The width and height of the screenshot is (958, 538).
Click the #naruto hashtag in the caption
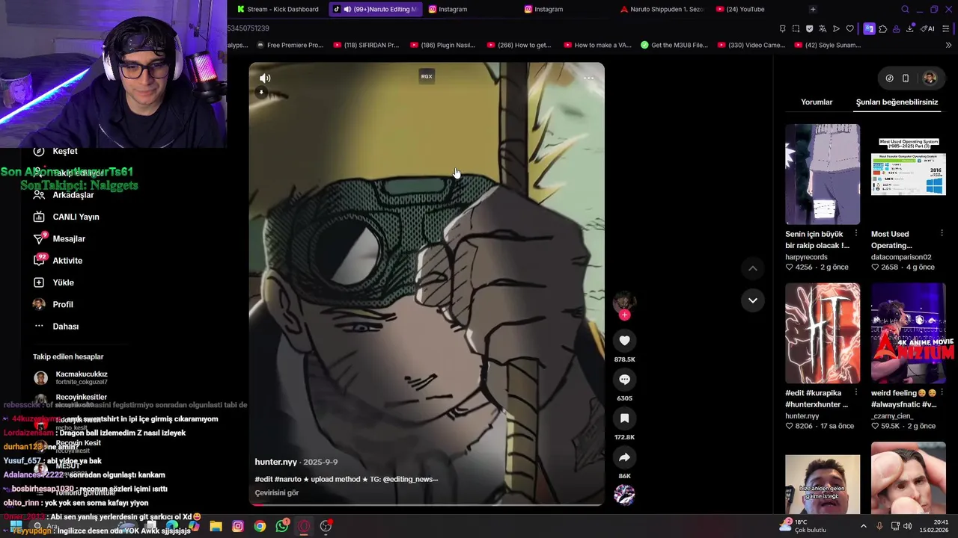[x=288, y=479]
